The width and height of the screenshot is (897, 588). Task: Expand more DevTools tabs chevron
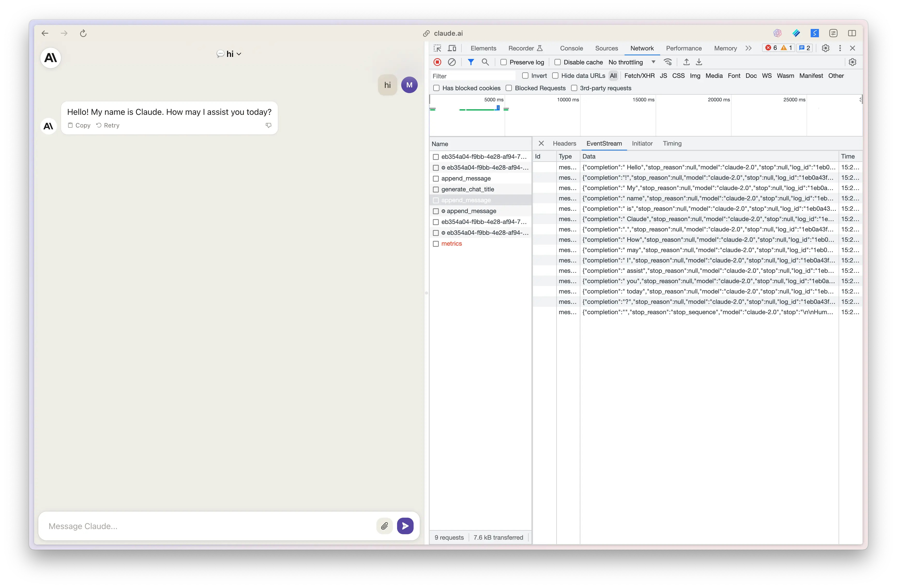point(749,48)
